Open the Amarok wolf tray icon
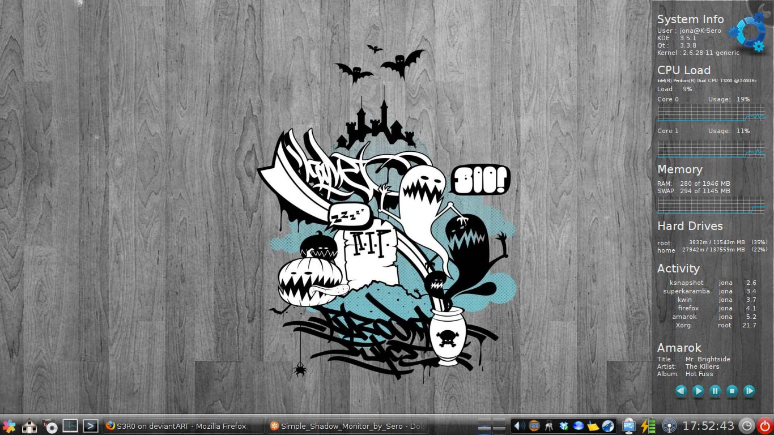The image size is (774, 435). pyautogui.click(x=608, y=426)
